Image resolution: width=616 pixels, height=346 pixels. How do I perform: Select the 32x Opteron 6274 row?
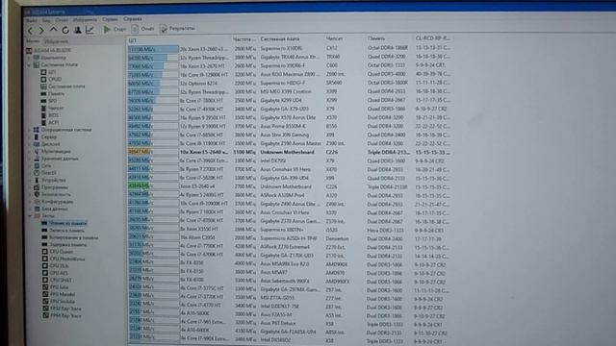tap(289, 83)
